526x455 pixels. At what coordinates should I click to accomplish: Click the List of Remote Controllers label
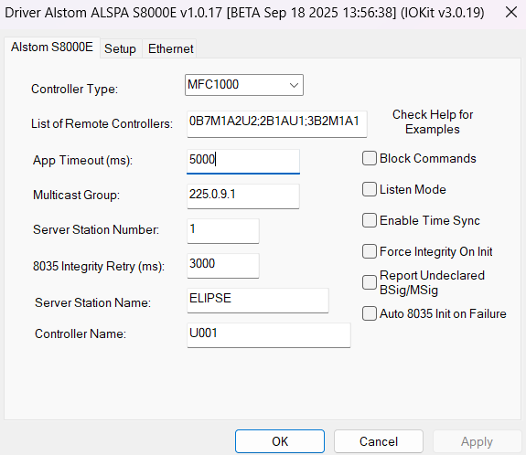pyautogui.click(x=102, y=123)
